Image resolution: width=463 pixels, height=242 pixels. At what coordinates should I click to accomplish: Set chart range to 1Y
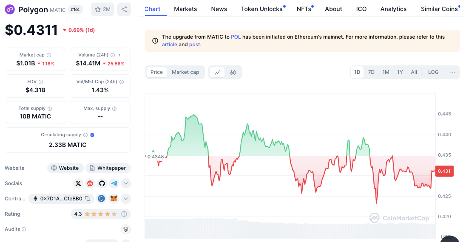[x=400, y=72]
